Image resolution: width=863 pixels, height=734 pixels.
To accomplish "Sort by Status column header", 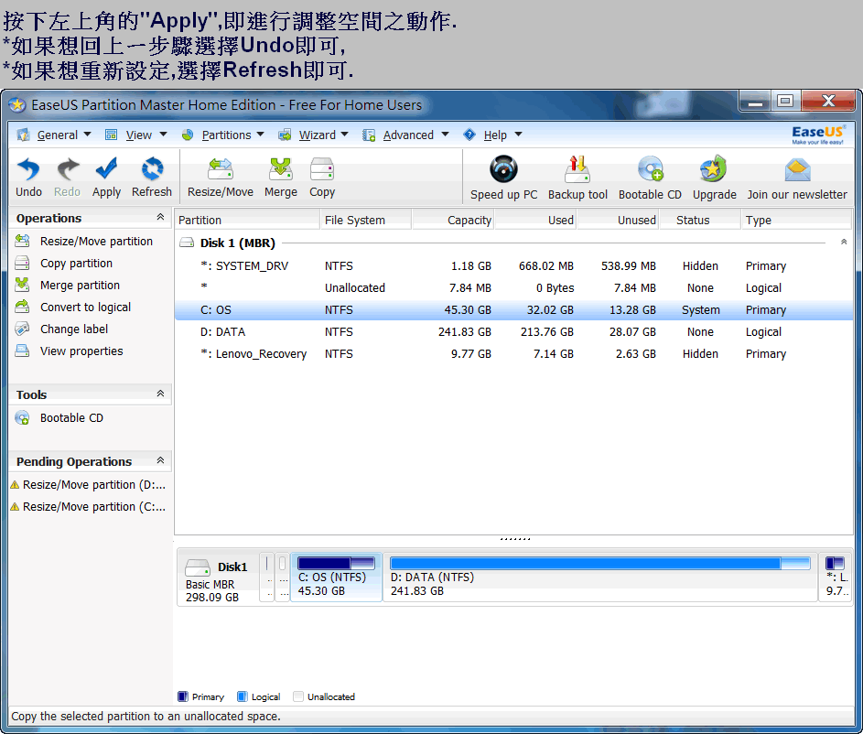I will (699, 220).
